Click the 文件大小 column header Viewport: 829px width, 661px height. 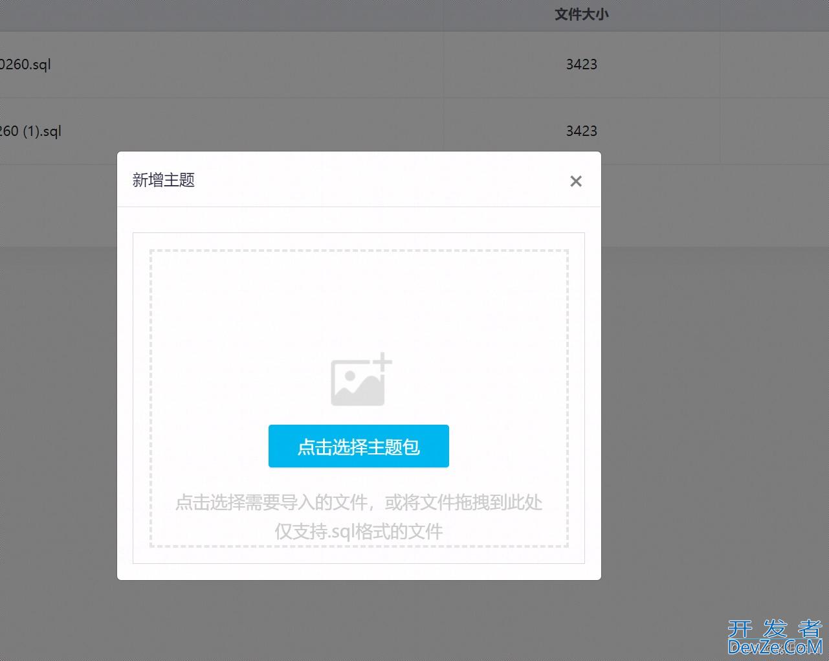582,14
